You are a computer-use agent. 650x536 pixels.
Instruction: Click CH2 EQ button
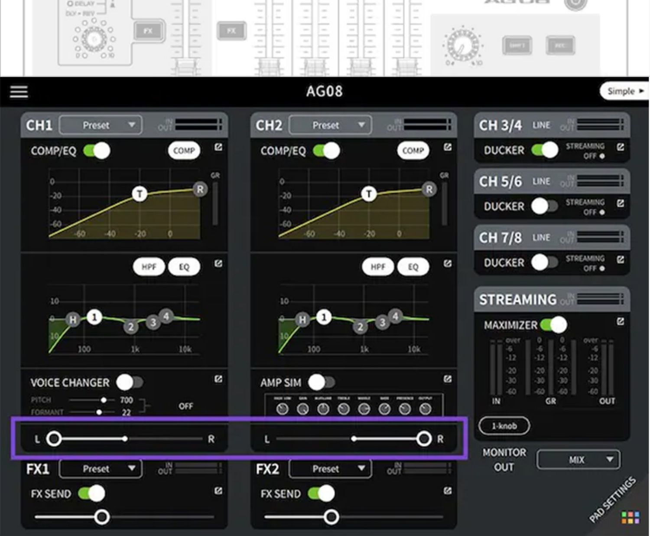pos(413,267)
